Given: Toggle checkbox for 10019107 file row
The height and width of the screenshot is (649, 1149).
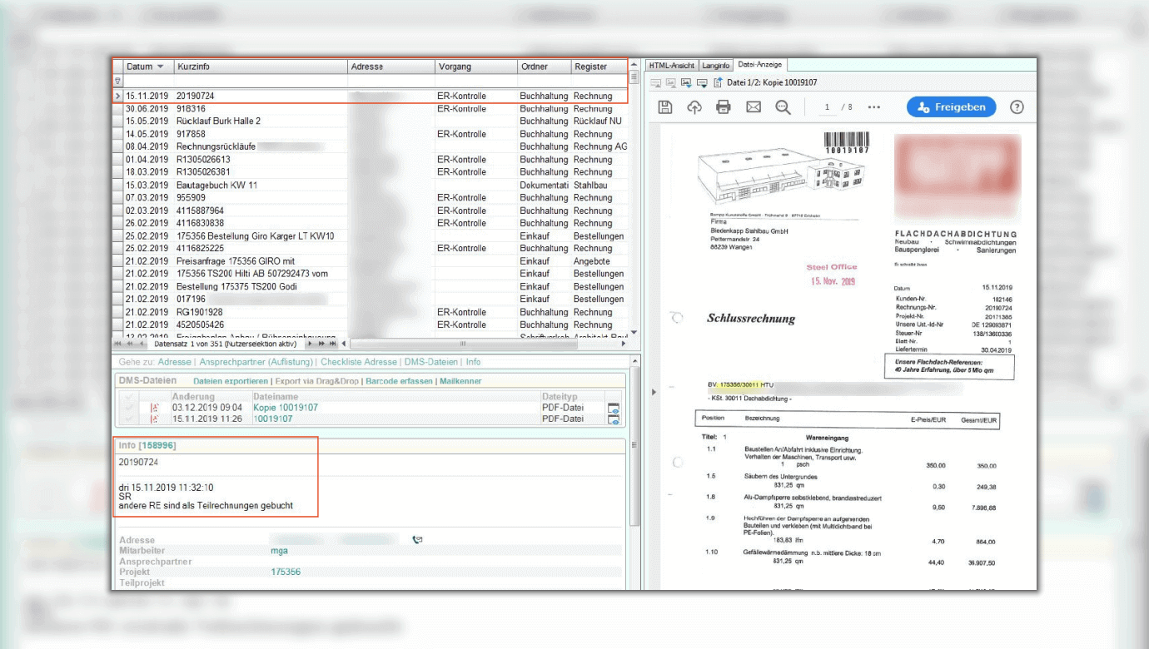Looking at the screenshot, I should tap(127, 419).
